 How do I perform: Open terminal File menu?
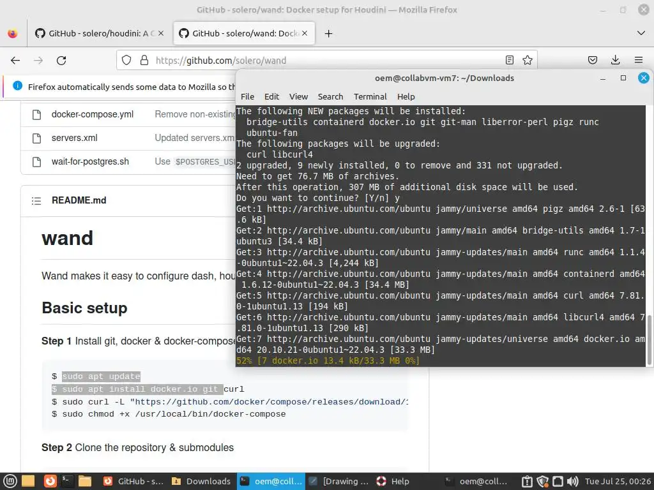247,97
